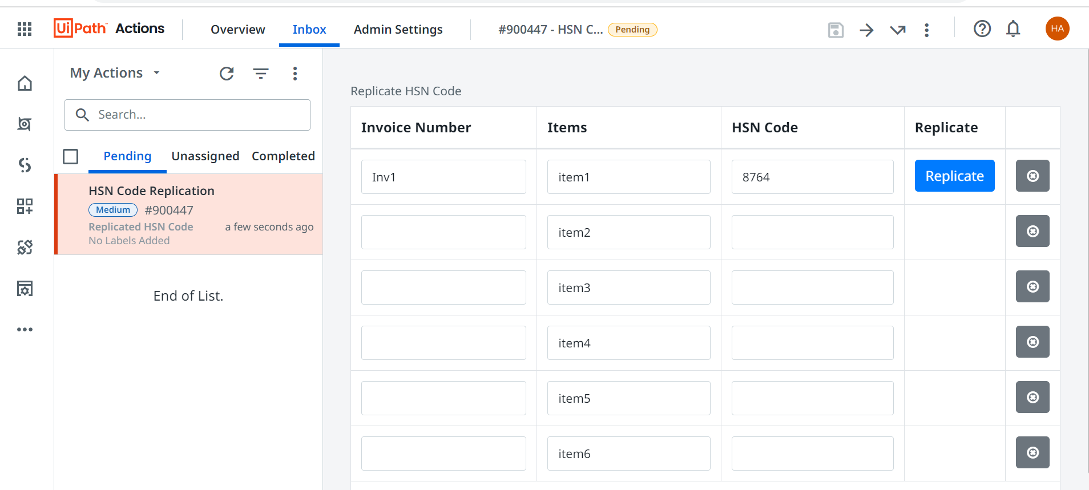1089x490 pixels.
Task: Open the apps grid launcher
Action: pyautogui.click(x=25, y=29)
